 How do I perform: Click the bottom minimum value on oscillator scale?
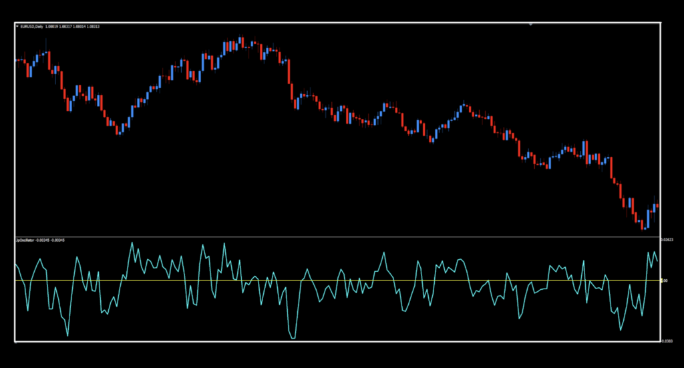667,341
